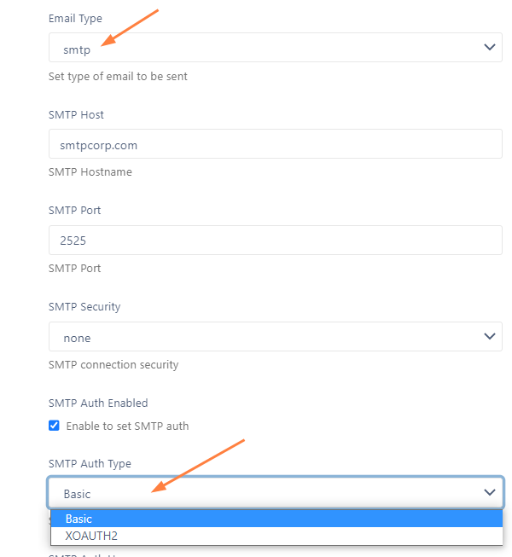Click the 'Set type of email to be sent' hint
This screenshot has height=557, width=512.
(x=118, y=77)
